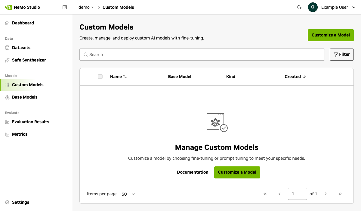Open the demo project dropdown
This screenshot has height=211, width=361.
pos(86,7)
